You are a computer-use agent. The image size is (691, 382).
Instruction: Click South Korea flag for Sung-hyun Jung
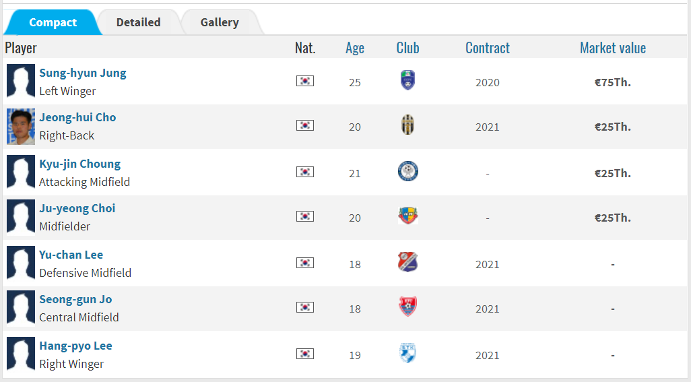pos(305,81)
